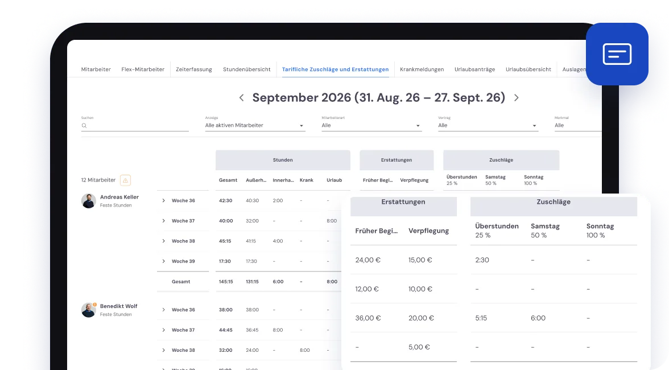Viewport: 669px width, 370px height.
Task: Click the magnifier icon in the Suchen field
Action: [x=84, y=125]
